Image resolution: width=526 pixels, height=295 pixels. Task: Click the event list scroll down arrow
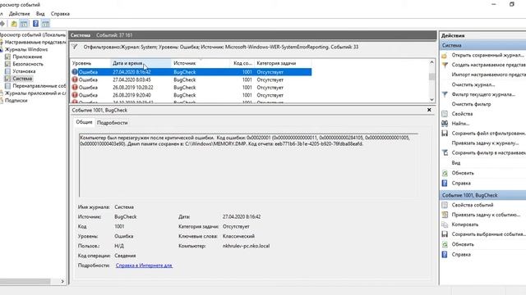(431, 100)
